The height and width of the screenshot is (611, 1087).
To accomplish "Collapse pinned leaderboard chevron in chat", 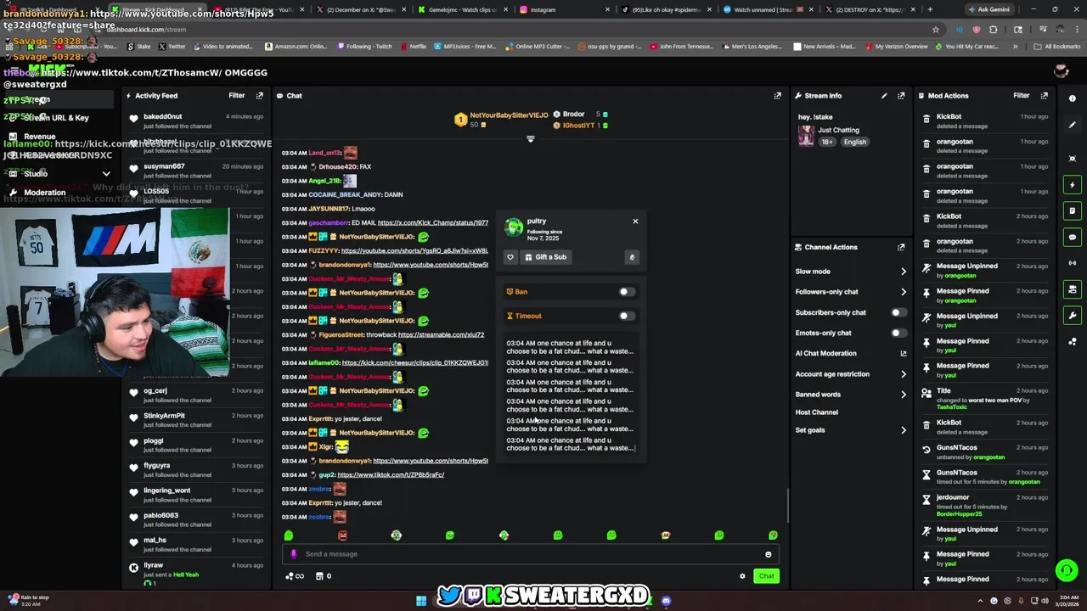I will 530,139.
